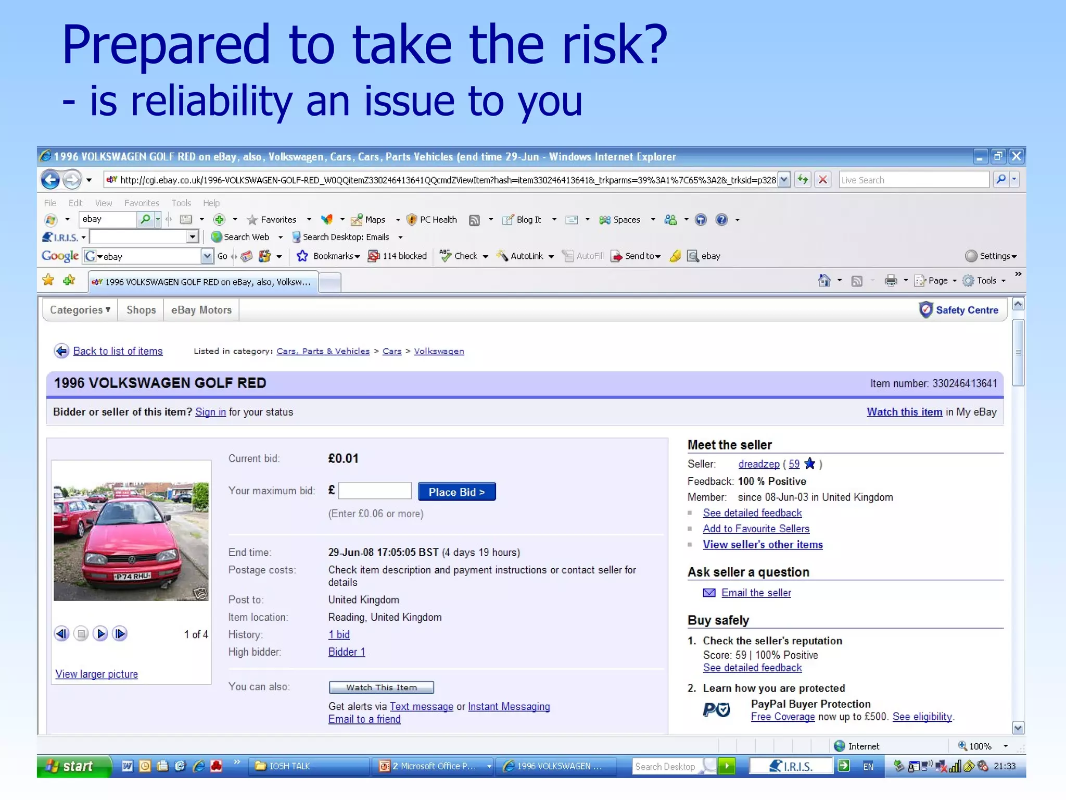Screen dimensions: 1066x800
Task: Skip to next picture arrow
Action: coord(120,634)
